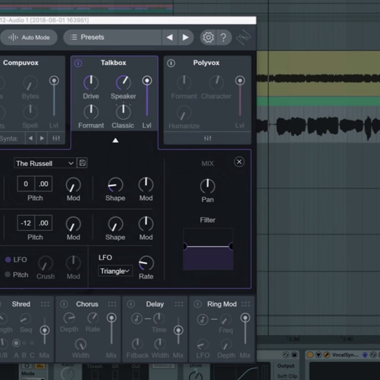Viewport: 380px width, 380px height.
Task: Open the settings gear icon
Action: coord(208,38)
